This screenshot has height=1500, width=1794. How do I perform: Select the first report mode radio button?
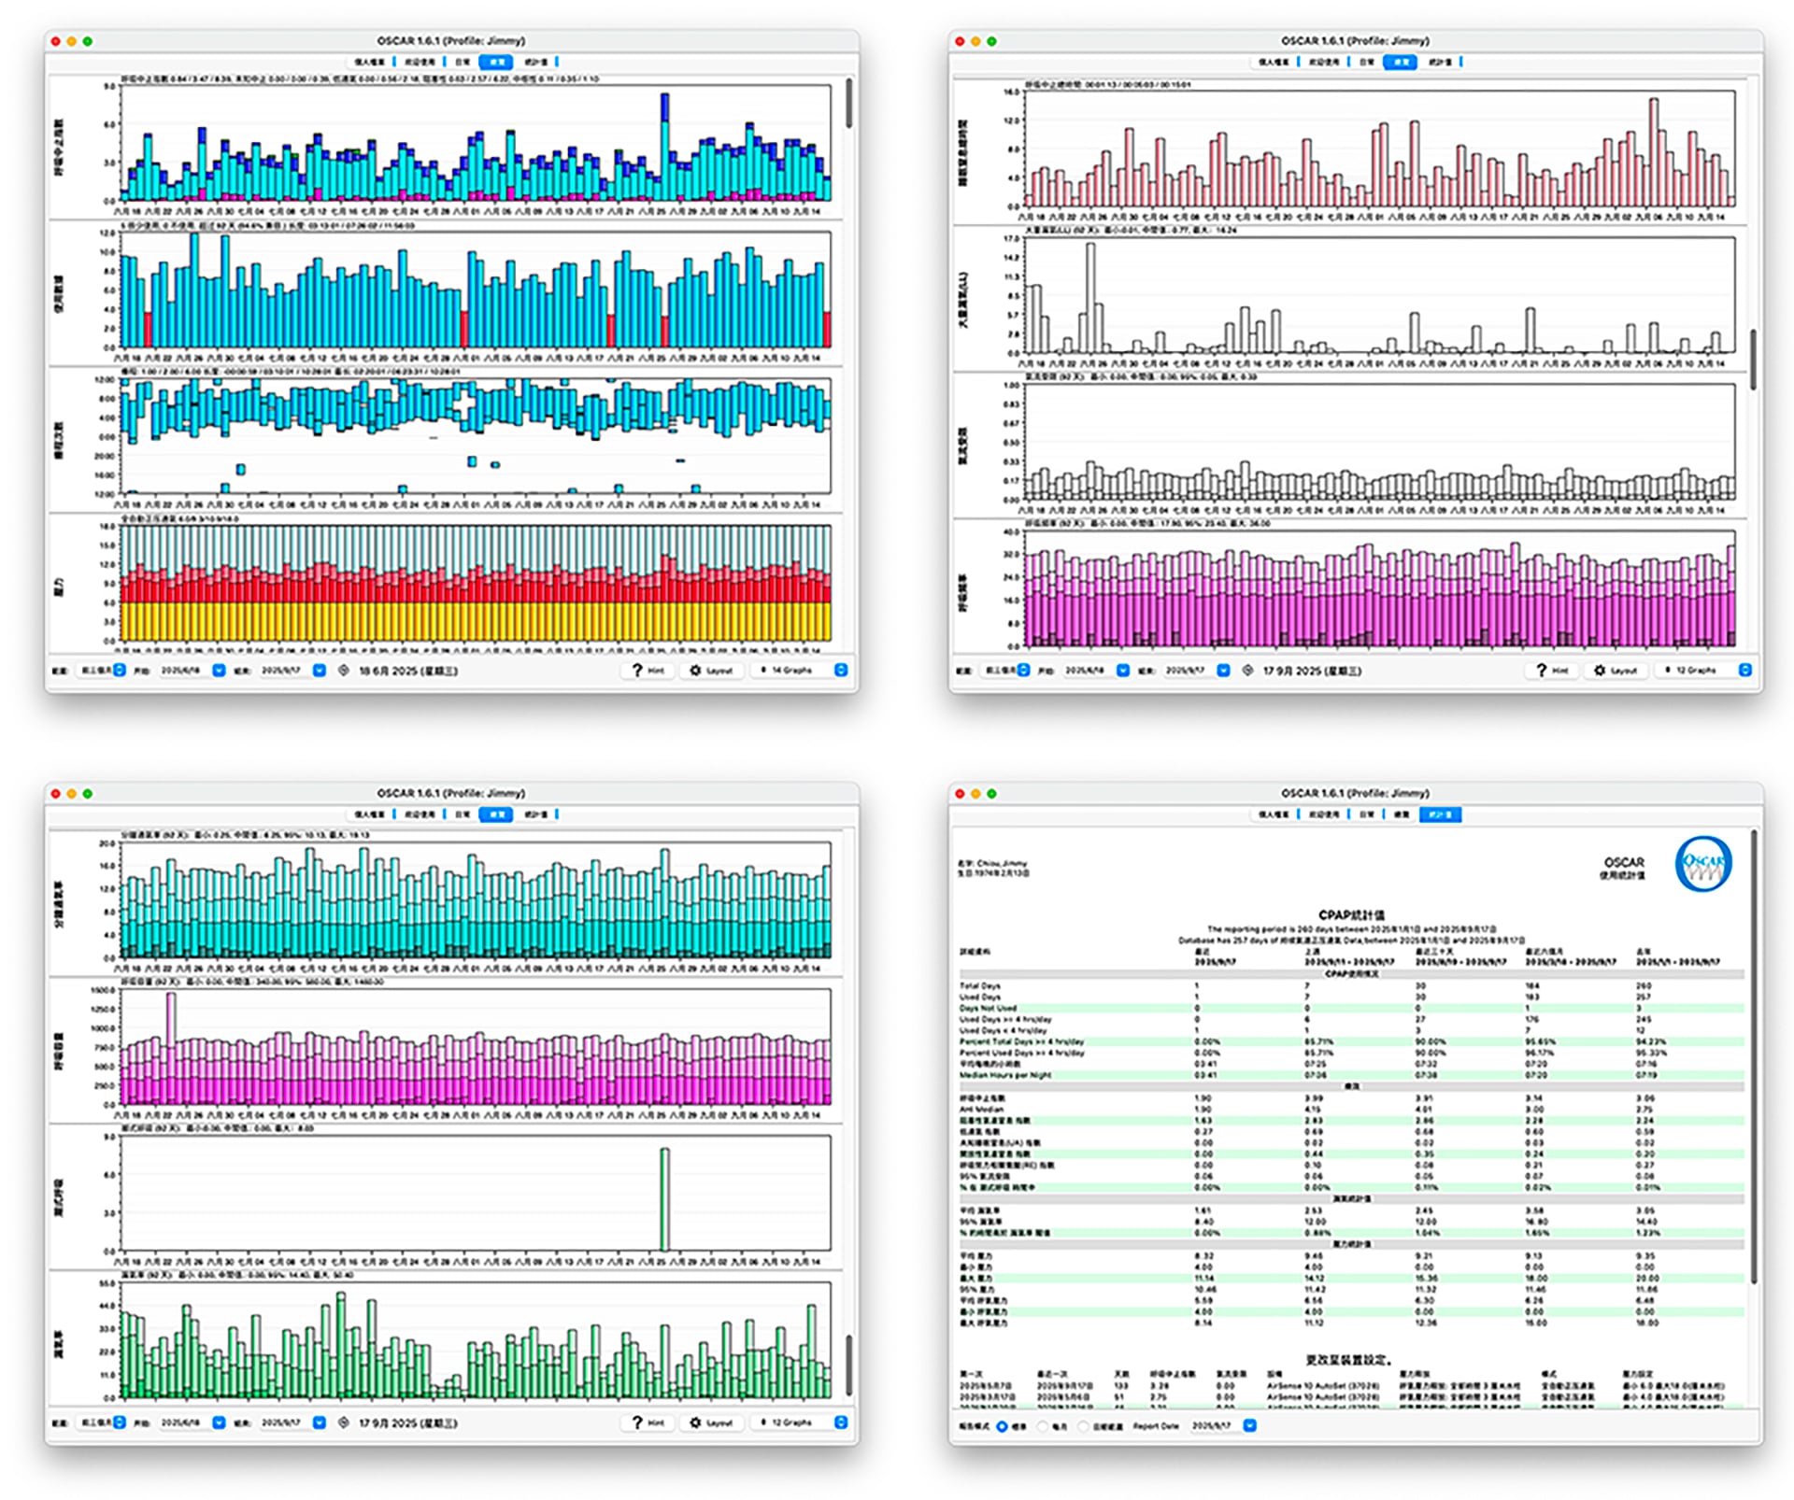pos(1002,1426)
